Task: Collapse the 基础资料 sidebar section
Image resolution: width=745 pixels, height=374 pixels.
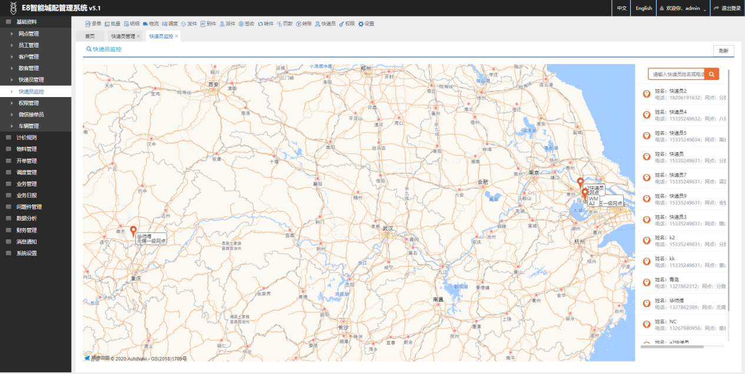Action: 26,22
